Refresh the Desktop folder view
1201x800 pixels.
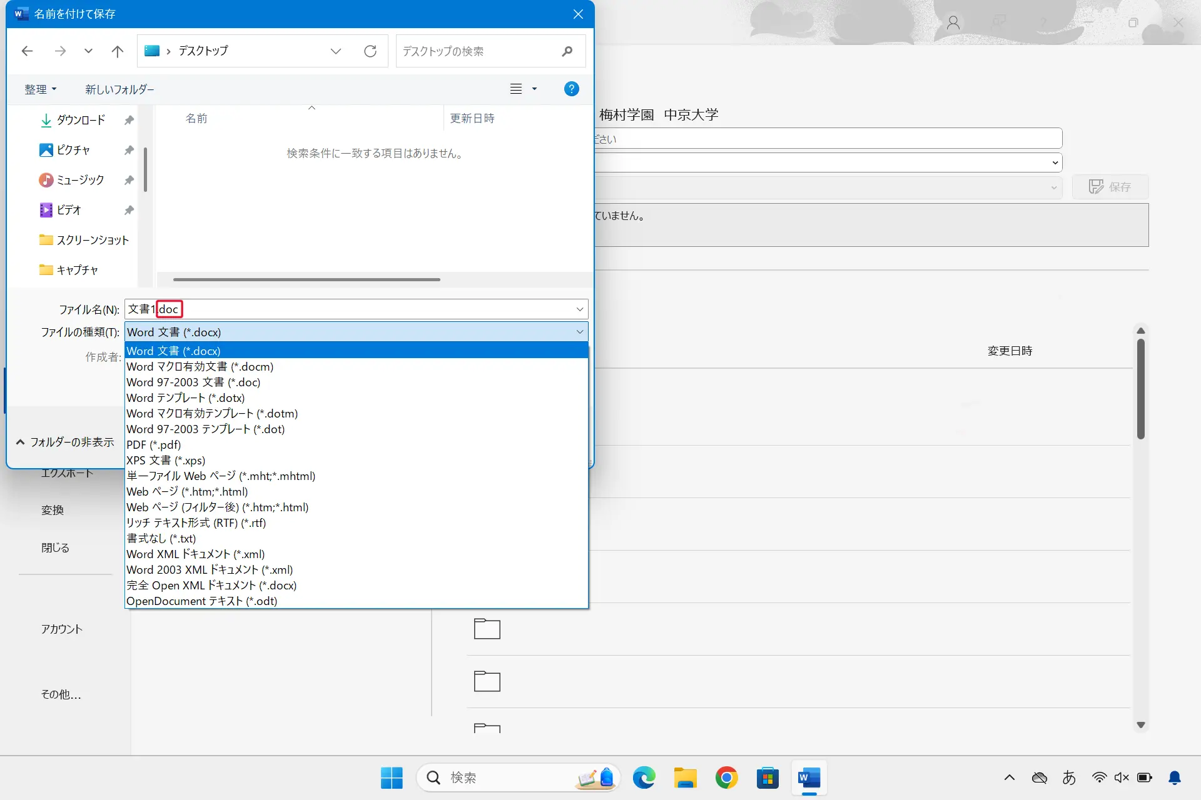370,51
